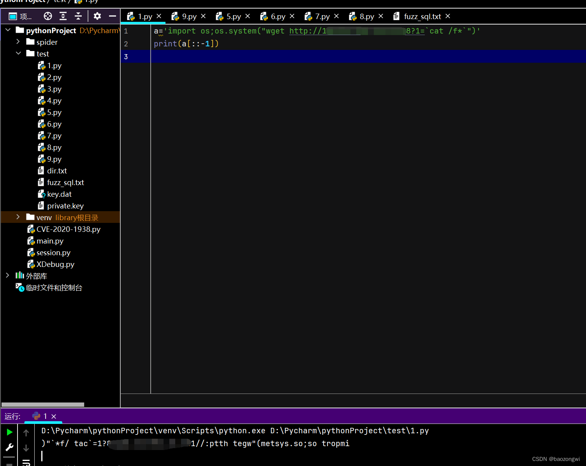Select CVE-2020-1938.py file
586x466 pixels.
click(x=64, y=229)
